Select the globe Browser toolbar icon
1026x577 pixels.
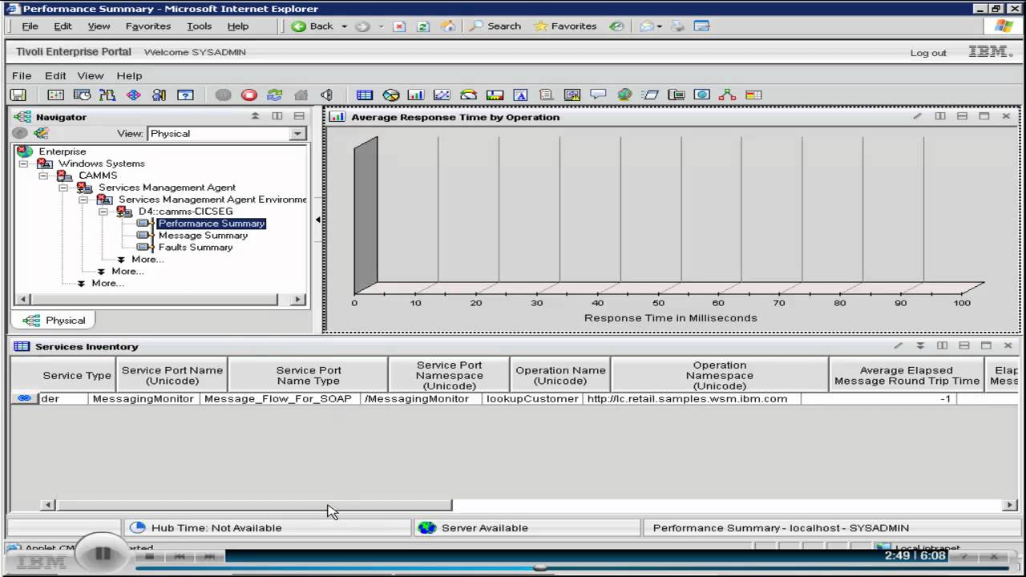click(624, 95)
